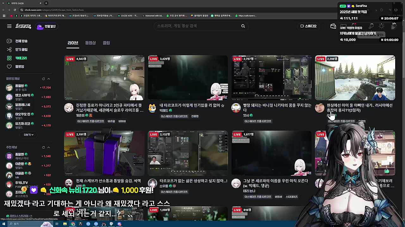
Task: Open the 이글콥 recommended channel
Action: [28, 175]
